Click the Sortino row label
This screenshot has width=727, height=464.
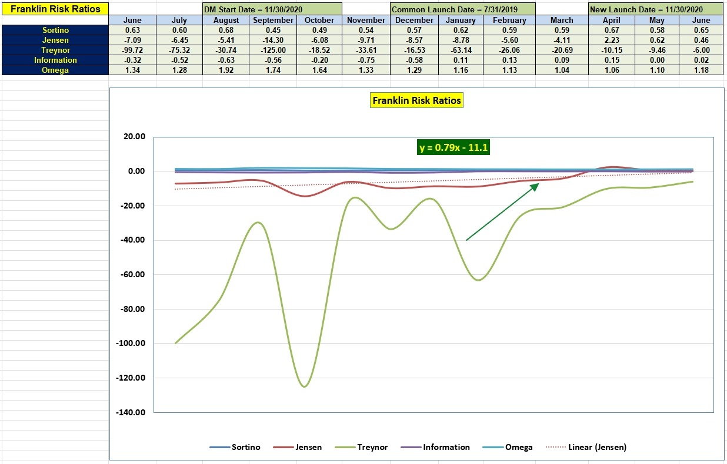[55, 30]
